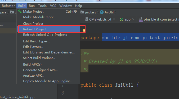Choose Make Project from Build menu
The height and width of the screenshot is (99, 179).
point(48,12)
